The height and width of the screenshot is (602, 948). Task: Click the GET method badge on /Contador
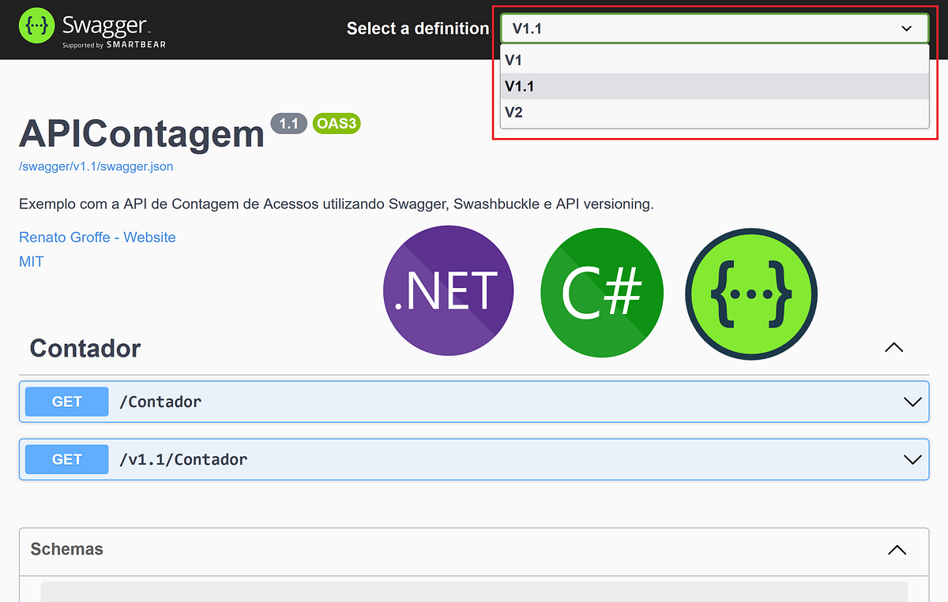tap(66, 401)
